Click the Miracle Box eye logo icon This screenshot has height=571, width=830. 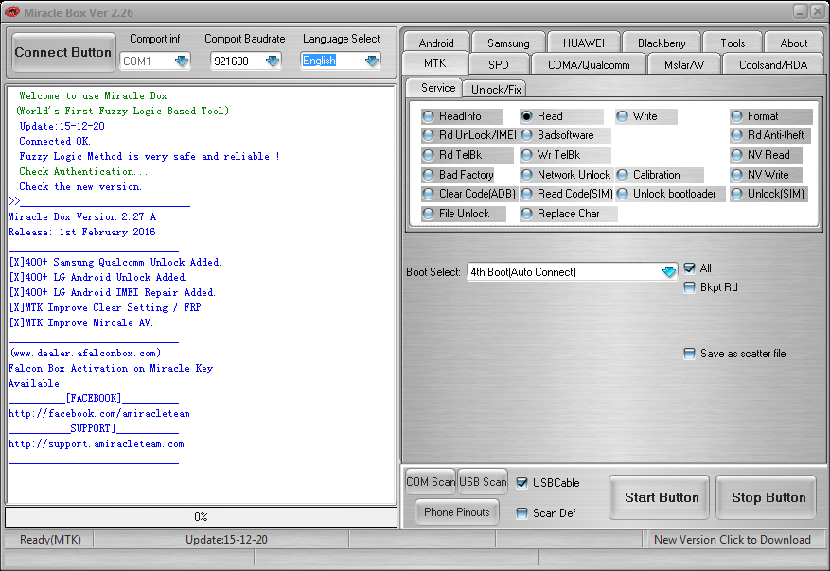click(x=12, y=11)
